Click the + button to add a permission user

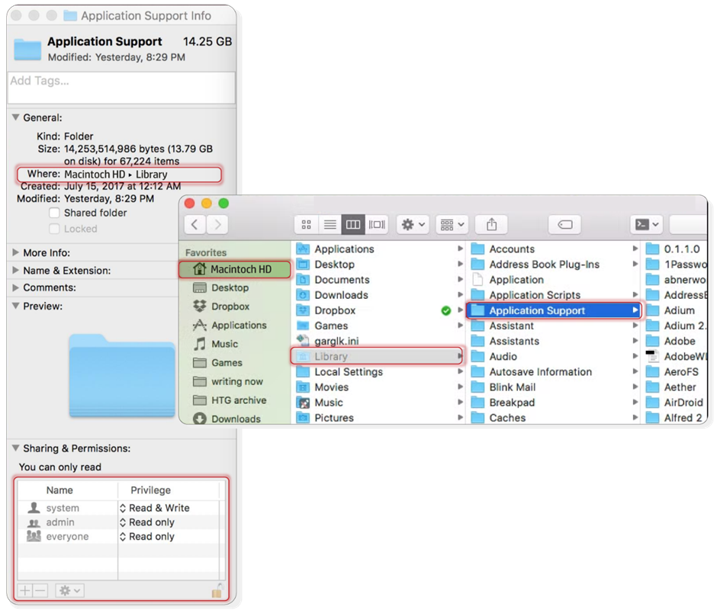click(x=24, y=590)
